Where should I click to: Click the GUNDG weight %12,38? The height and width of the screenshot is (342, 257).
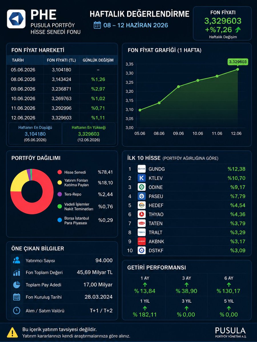[x=236, y=169]
